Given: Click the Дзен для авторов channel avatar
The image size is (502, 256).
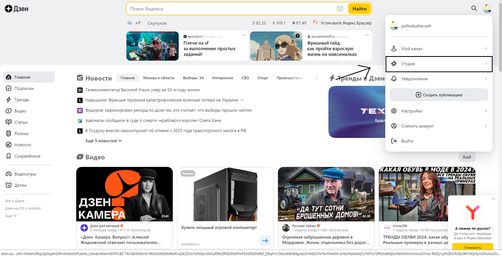Looking at the screenshot, I should (x=85, y=228).
